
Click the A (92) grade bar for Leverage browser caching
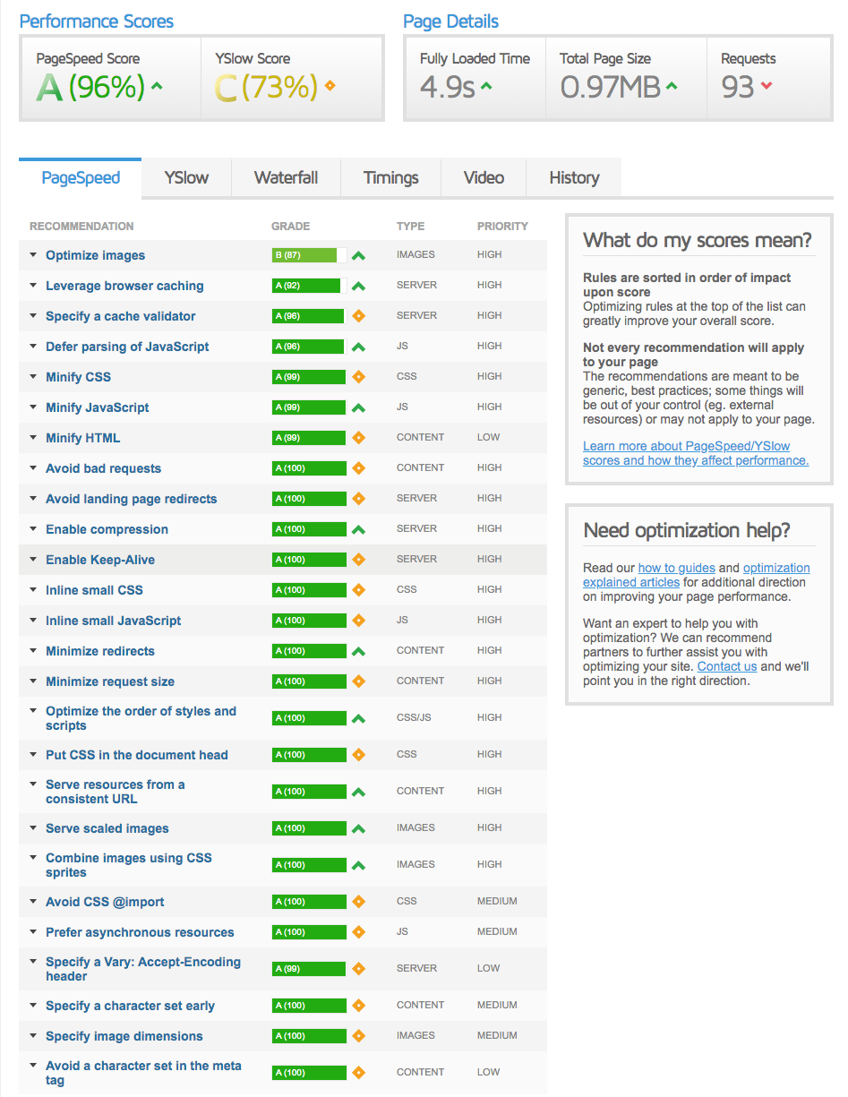pyautogui.click(x=309, y=286)
